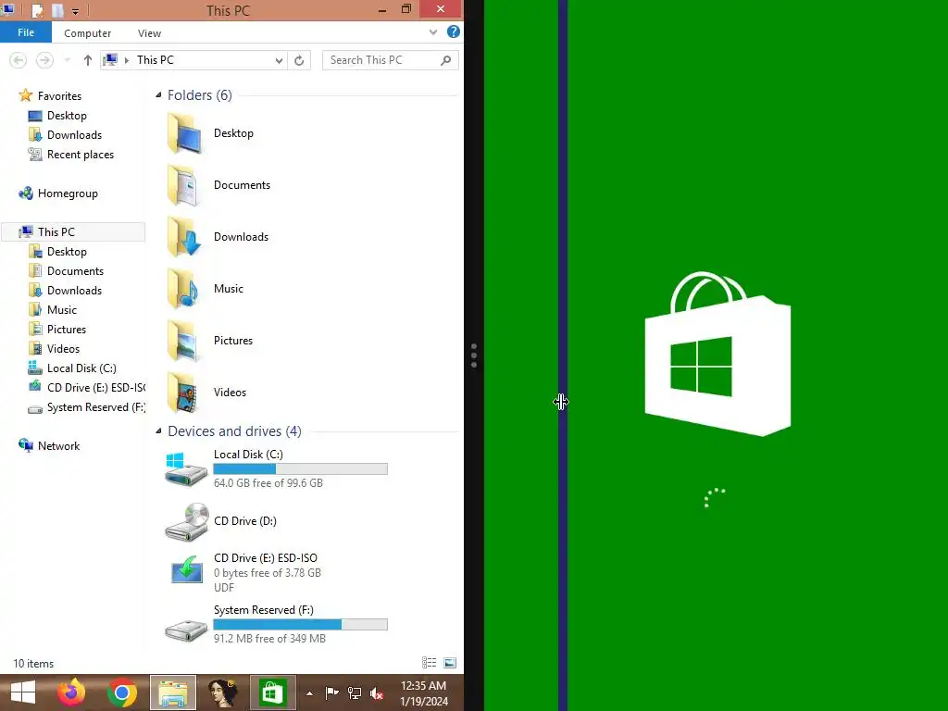Screen dimensions: 948x711
Task: Select the CD Drive (E:) ESD-ISO icon
Action: click(x=186, y=569)
